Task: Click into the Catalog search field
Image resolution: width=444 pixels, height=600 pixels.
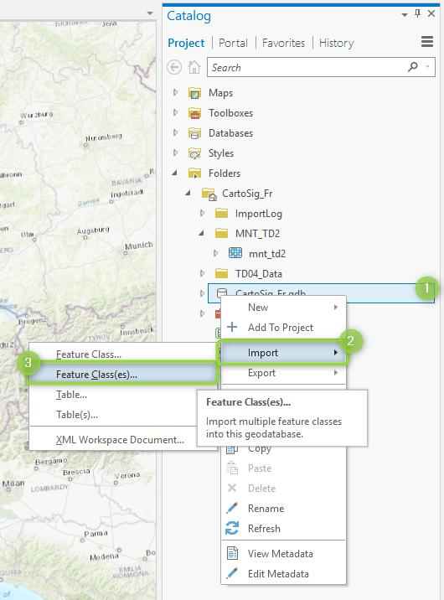Action: (x=307, y=67)
